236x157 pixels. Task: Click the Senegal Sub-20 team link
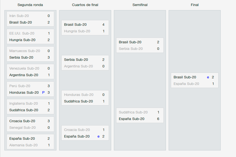(x=22, y=128)
